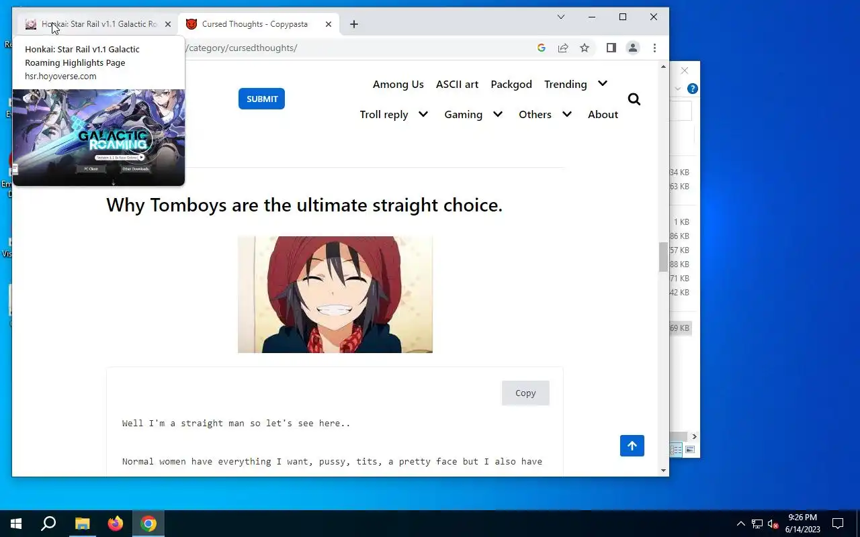Close the background Explorer window

685,70
